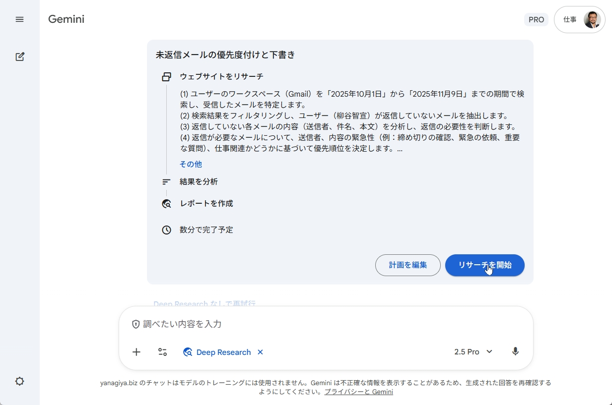Start a new chat with pencil icon
The image size is (612, 405).
(19, 57)
